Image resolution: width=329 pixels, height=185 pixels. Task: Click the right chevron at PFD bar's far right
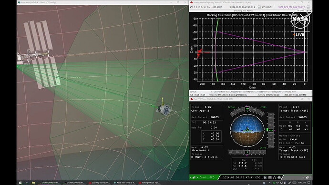[x=311, y=177]
